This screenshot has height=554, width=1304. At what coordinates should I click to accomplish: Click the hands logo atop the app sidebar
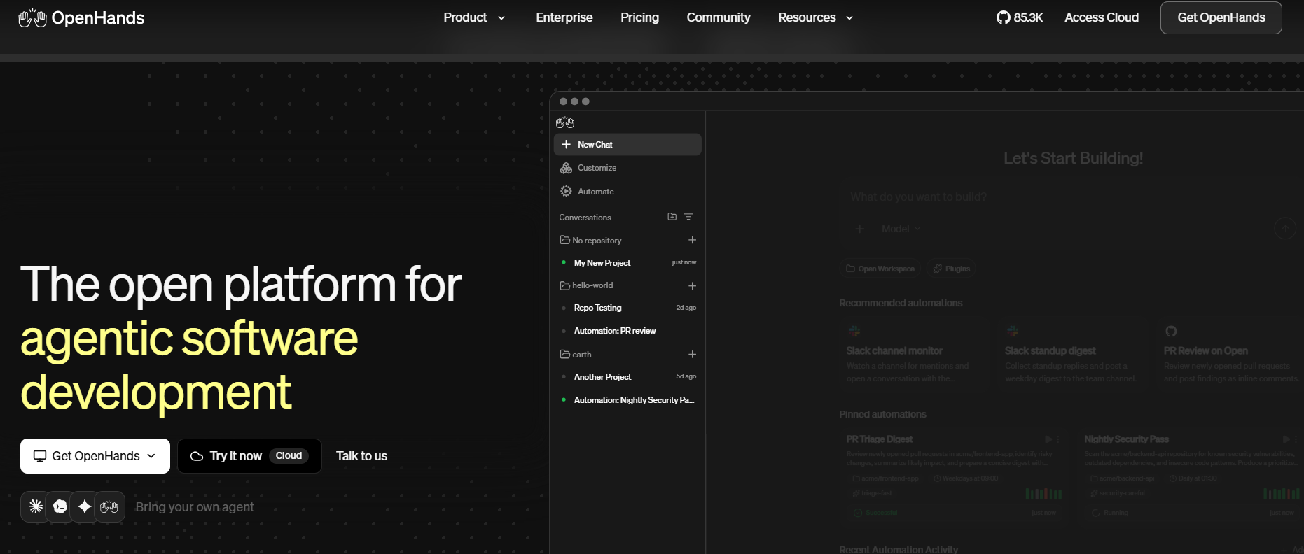[x=565, y=122]
